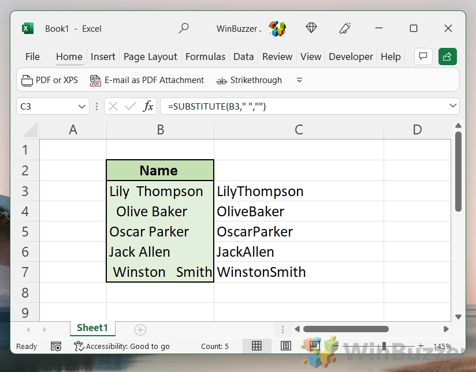Select the Olive Baker cell in column B
Image resolution: width=476 pixels, height=372 pixels.
pos(160,211)
